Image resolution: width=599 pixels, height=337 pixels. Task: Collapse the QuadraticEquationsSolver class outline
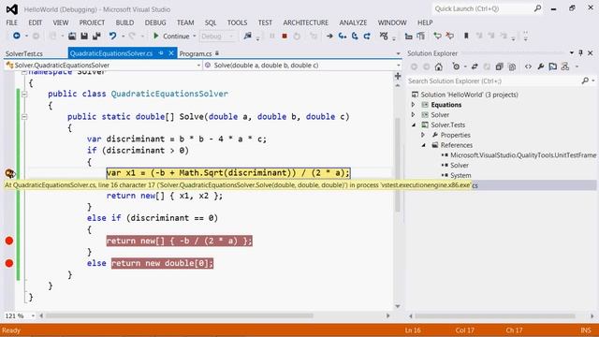(24, 94)
